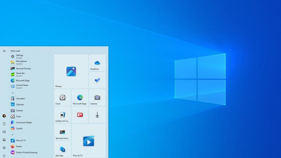Launch the OneDrive tile

97,63
